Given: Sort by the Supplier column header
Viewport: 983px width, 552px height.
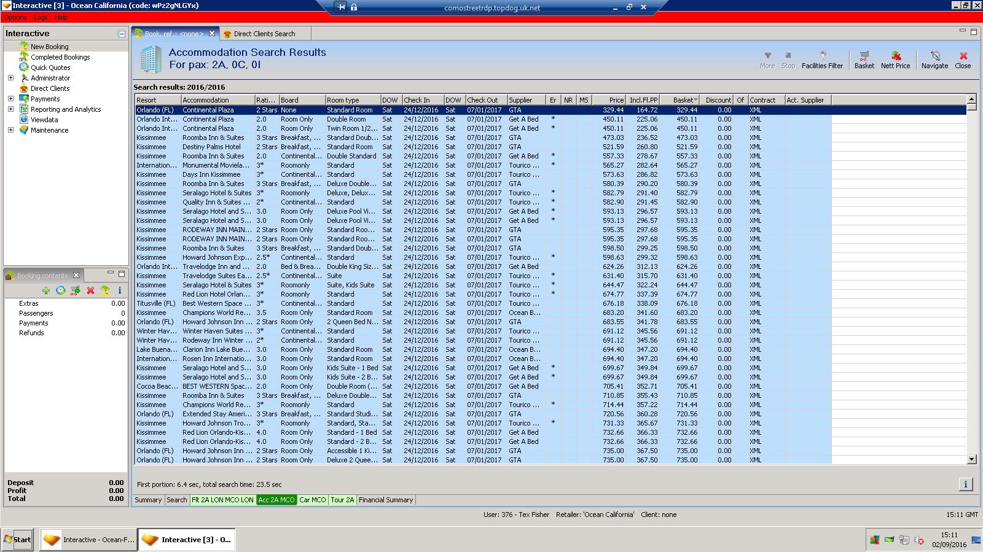Looking at the screenshot, I should pyautogui.click(x=526, y=100).
